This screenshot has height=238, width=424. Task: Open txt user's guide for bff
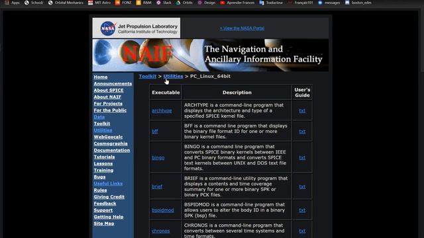tap(302, 132)
